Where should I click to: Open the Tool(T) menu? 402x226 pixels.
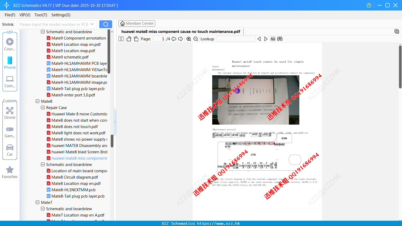(x=41, y=15)
